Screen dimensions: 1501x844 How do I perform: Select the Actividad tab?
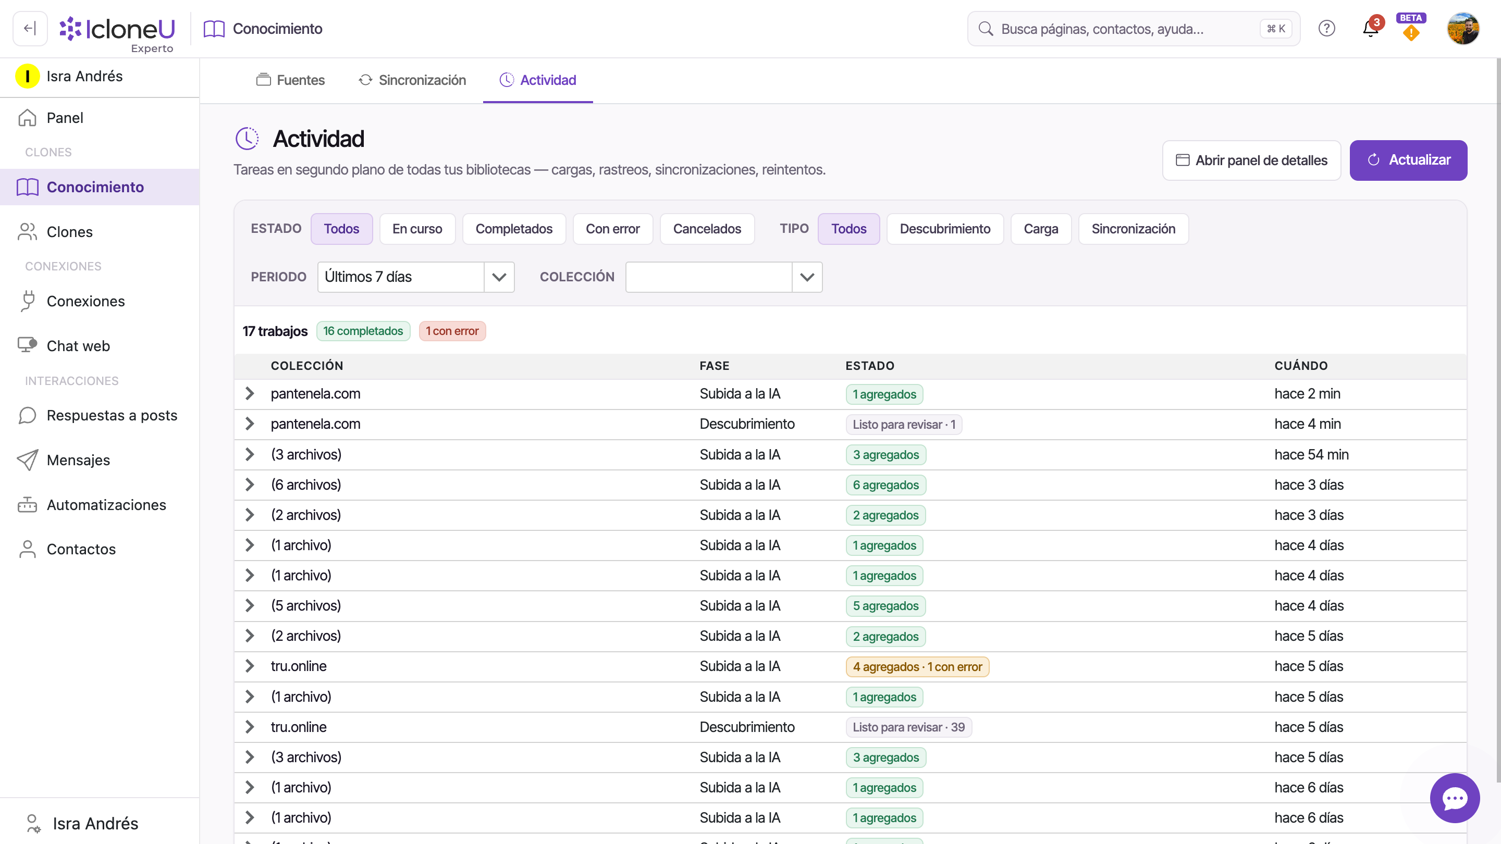(538, 80)
